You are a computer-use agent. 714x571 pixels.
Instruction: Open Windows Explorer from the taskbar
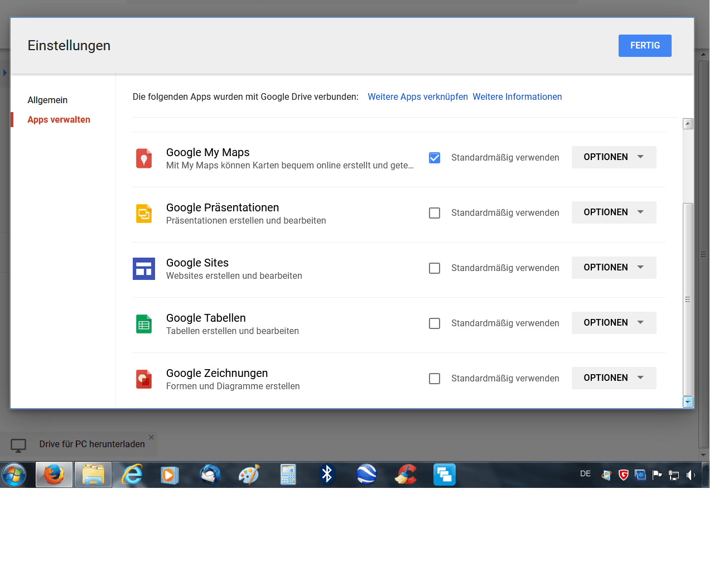pyautogui.click(x=93, y=475)
